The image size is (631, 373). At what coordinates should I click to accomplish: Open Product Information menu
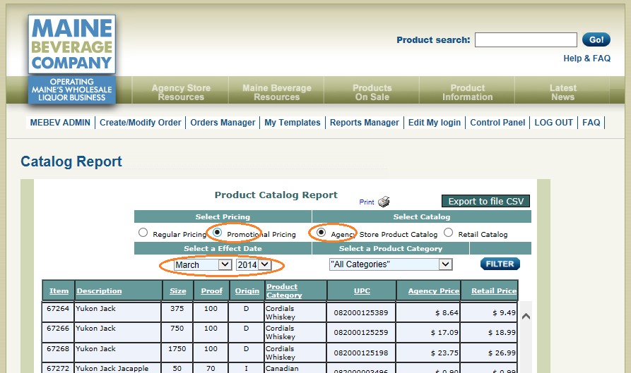coord(467,92)
